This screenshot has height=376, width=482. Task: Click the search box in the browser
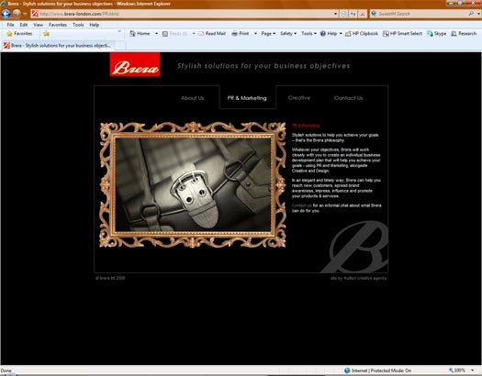pos(421,14)
